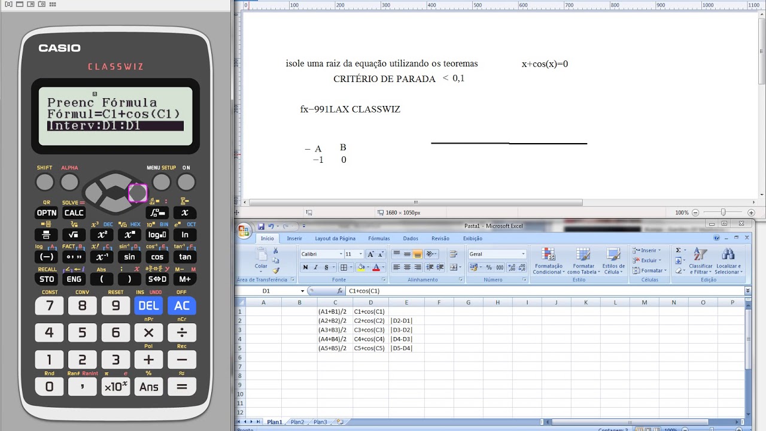This screenshot has height=431, width=766.
Task: Tap the calculator S⇔D conversion key
Action: tap(157, 279)
